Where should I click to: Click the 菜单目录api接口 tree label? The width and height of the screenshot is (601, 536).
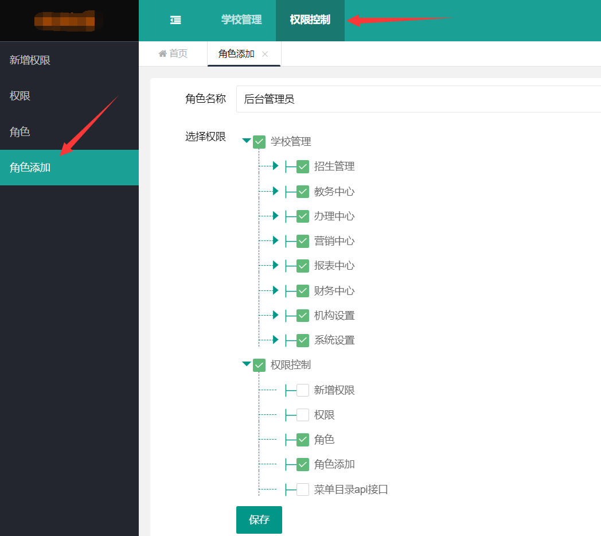(351, 489)
